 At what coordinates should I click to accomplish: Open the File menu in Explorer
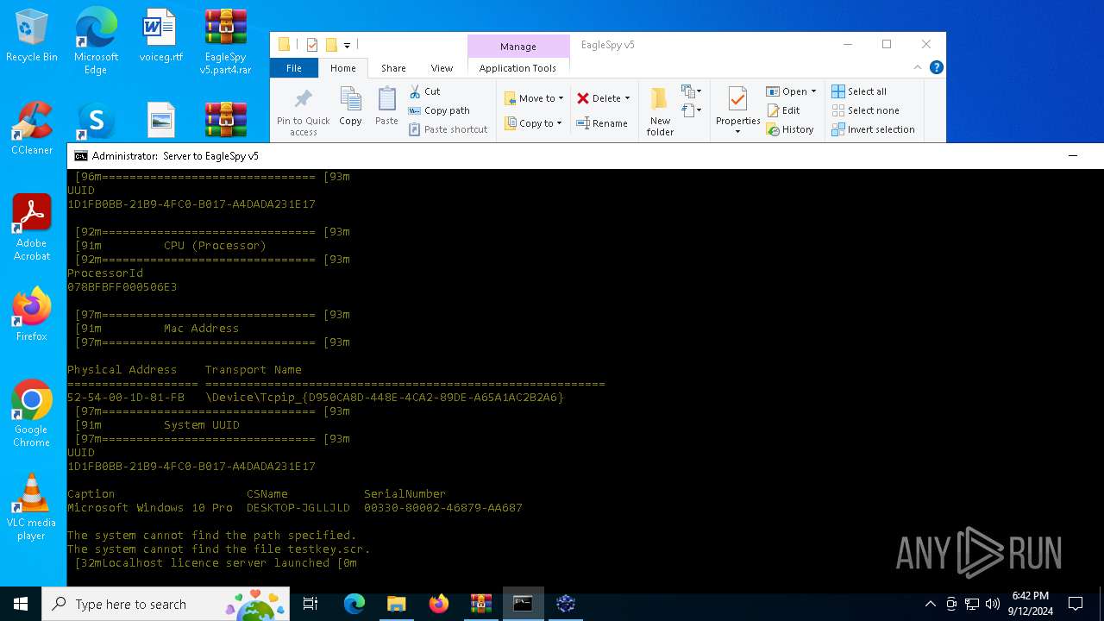point(294,68)
